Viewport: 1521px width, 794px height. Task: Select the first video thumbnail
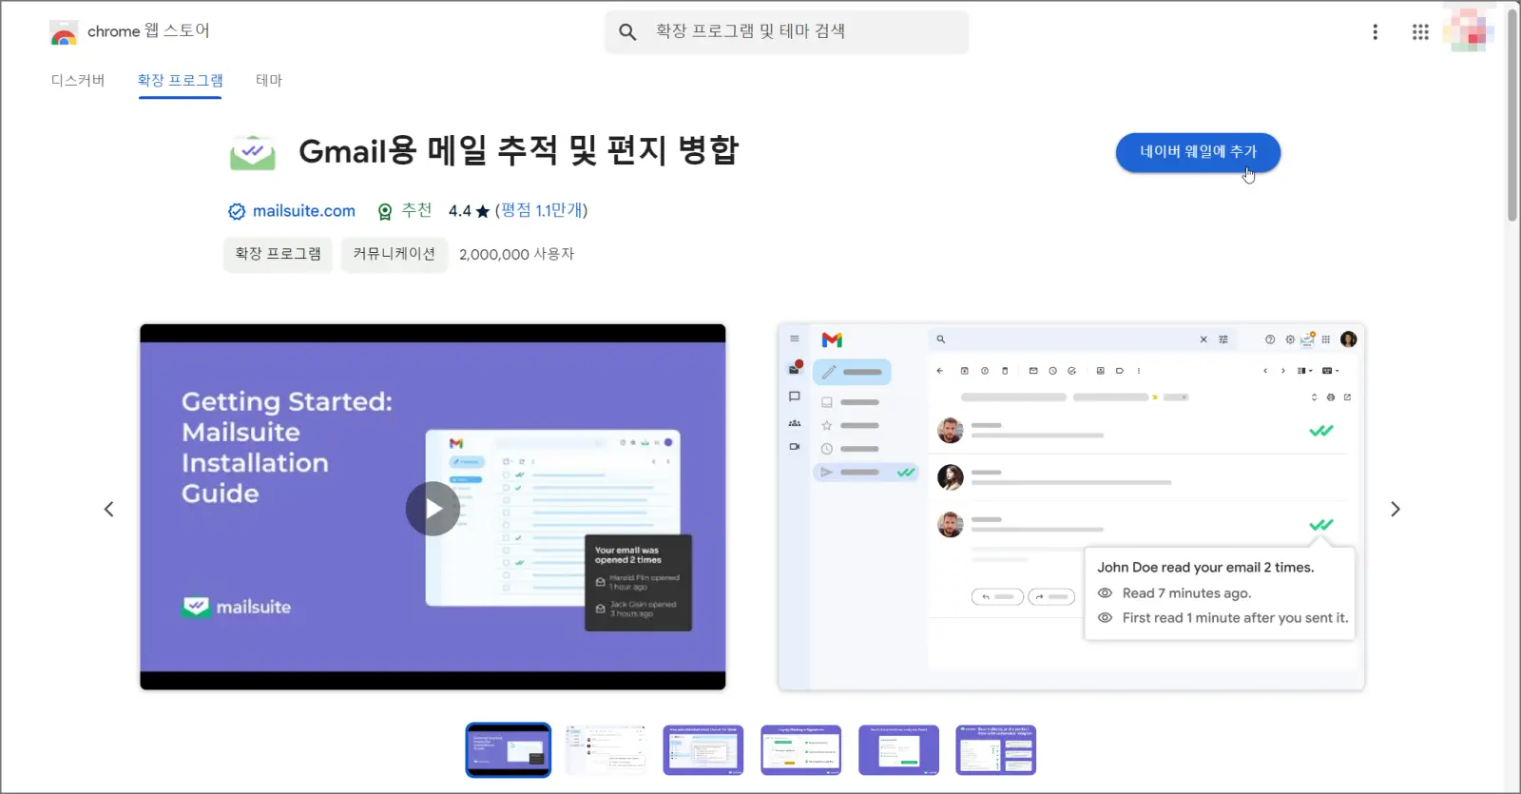pos(509,750)
